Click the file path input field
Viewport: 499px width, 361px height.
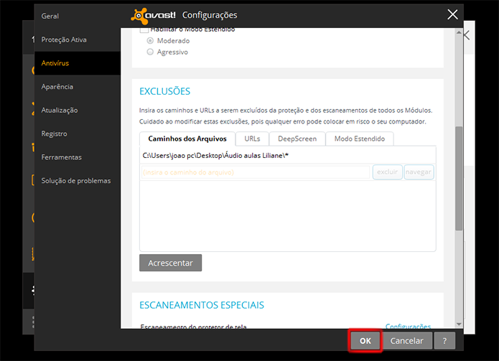coord(256,172)
